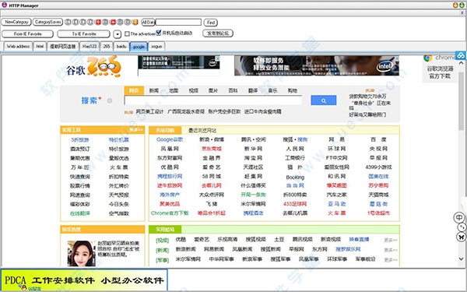This screenshot has width=467, height=292.
Task: Click the wide Intel banner ad
Action: click(x=317, y=65)
